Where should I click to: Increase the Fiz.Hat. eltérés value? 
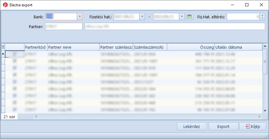click(262, 15)
